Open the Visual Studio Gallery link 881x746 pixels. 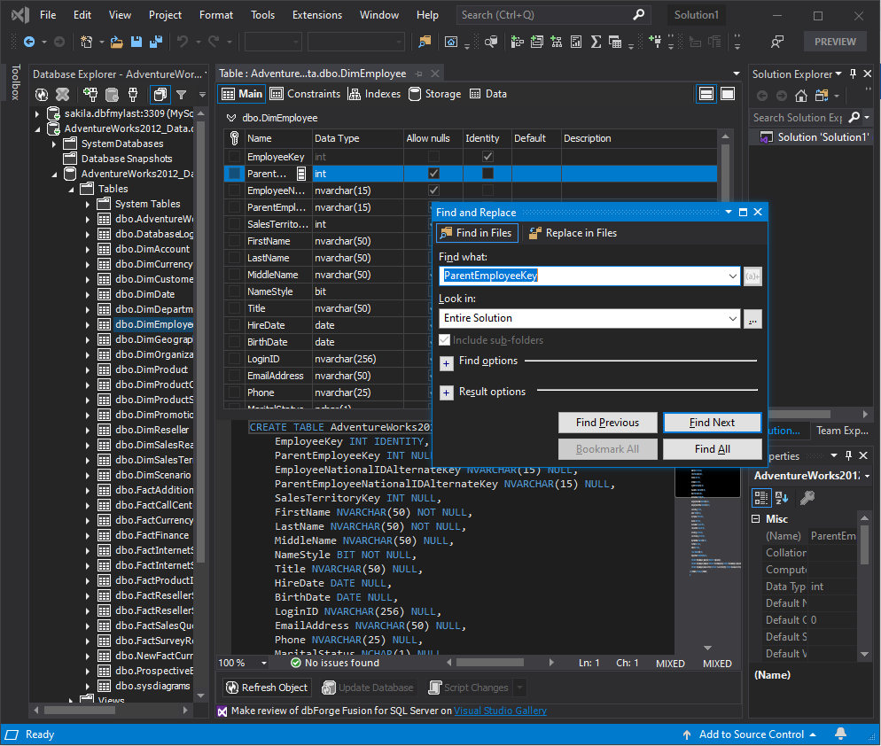pyautogui.click(x=500, y=711)
